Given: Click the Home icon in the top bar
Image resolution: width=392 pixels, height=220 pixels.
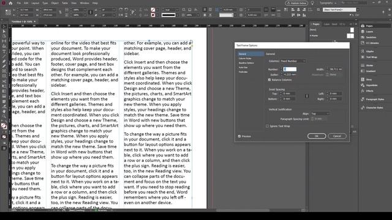Looking at the screenshot, I should (10, 3).
